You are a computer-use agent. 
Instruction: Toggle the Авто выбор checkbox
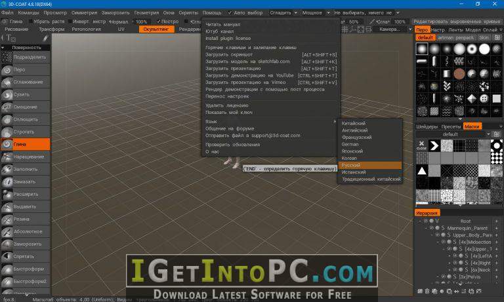pos(230,12)
